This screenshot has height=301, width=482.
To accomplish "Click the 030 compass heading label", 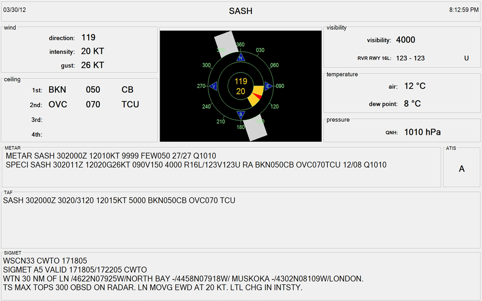I will point(260,50).
